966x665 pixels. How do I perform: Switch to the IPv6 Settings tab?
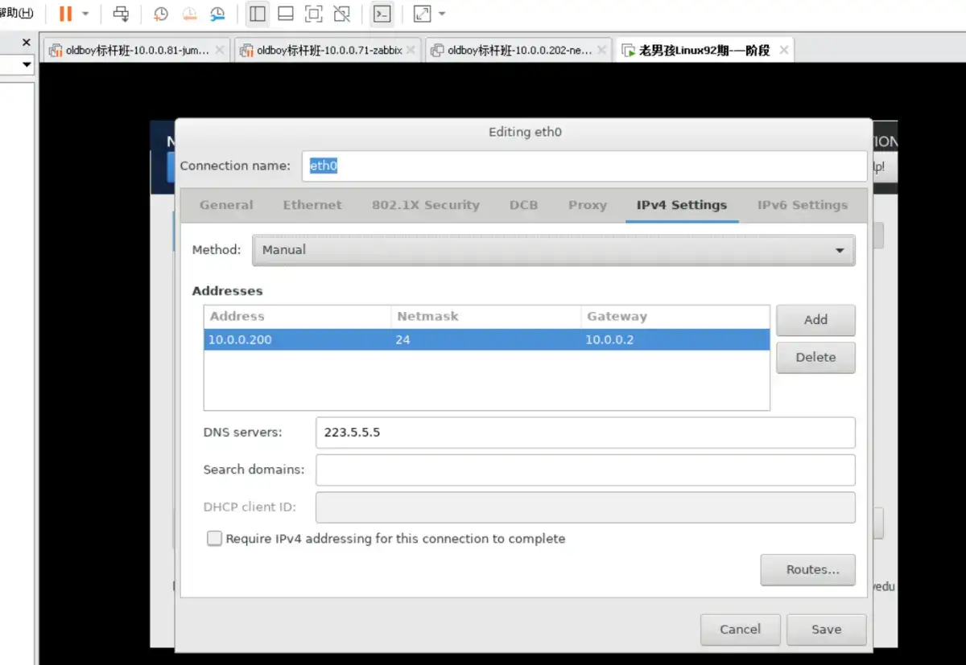[802, 205]
